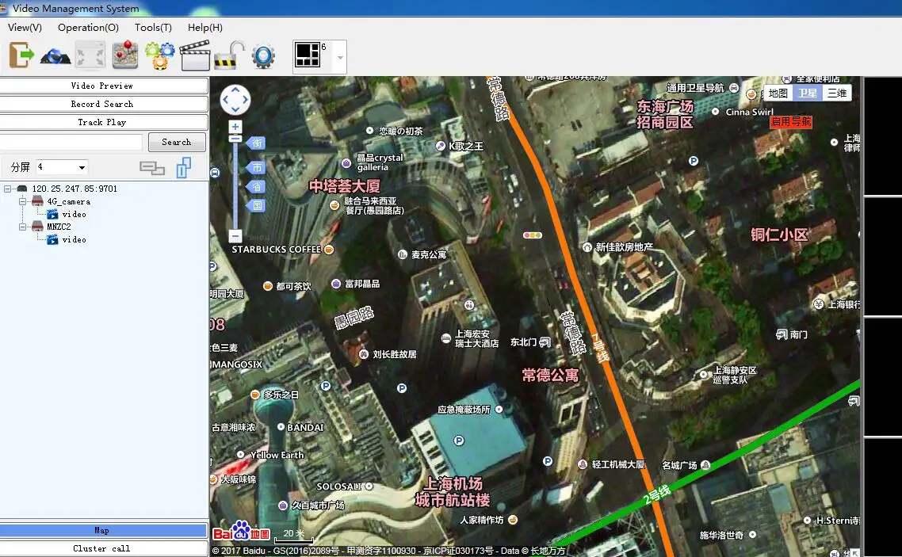Open the Tools(T) menu
This screenshot has width=902, height=557.
[153, 27]
